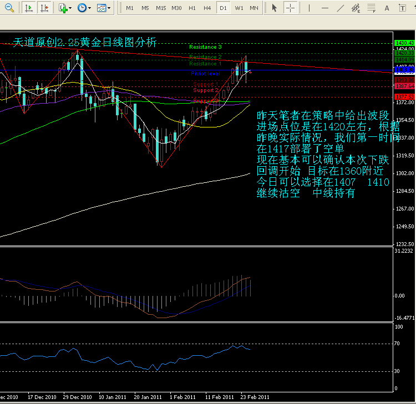Open the Periods clock icon

pyautogui.click(x=82, y=8)
